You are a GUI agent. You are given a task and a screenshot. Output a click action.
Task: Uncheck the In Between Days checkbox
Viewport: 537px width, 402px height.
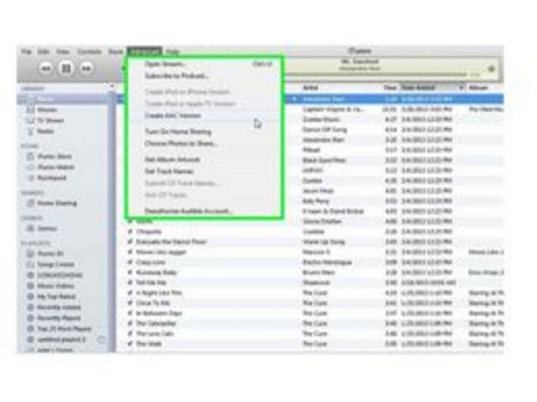click(x=130, y=313)
